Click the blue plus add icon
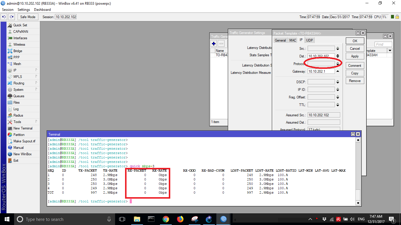401x225 pixels. click(x=214, y=44)
